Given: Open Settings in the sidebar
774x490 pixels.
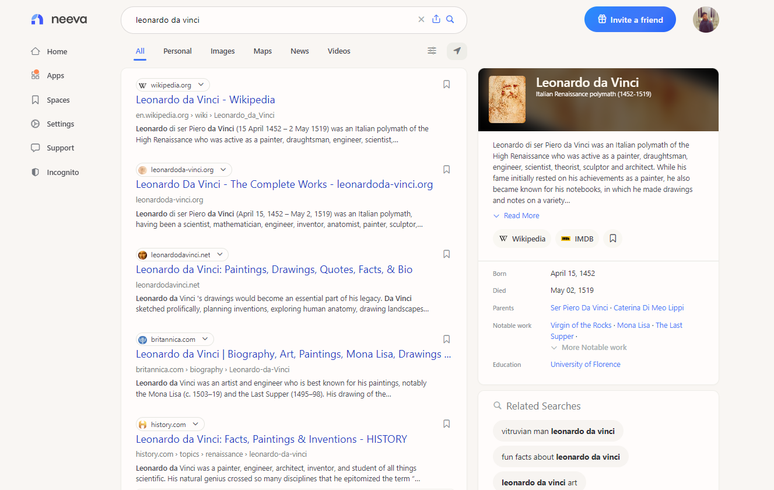Looking at the screenshot, I should pyautogui.click(x=52, y=124).
